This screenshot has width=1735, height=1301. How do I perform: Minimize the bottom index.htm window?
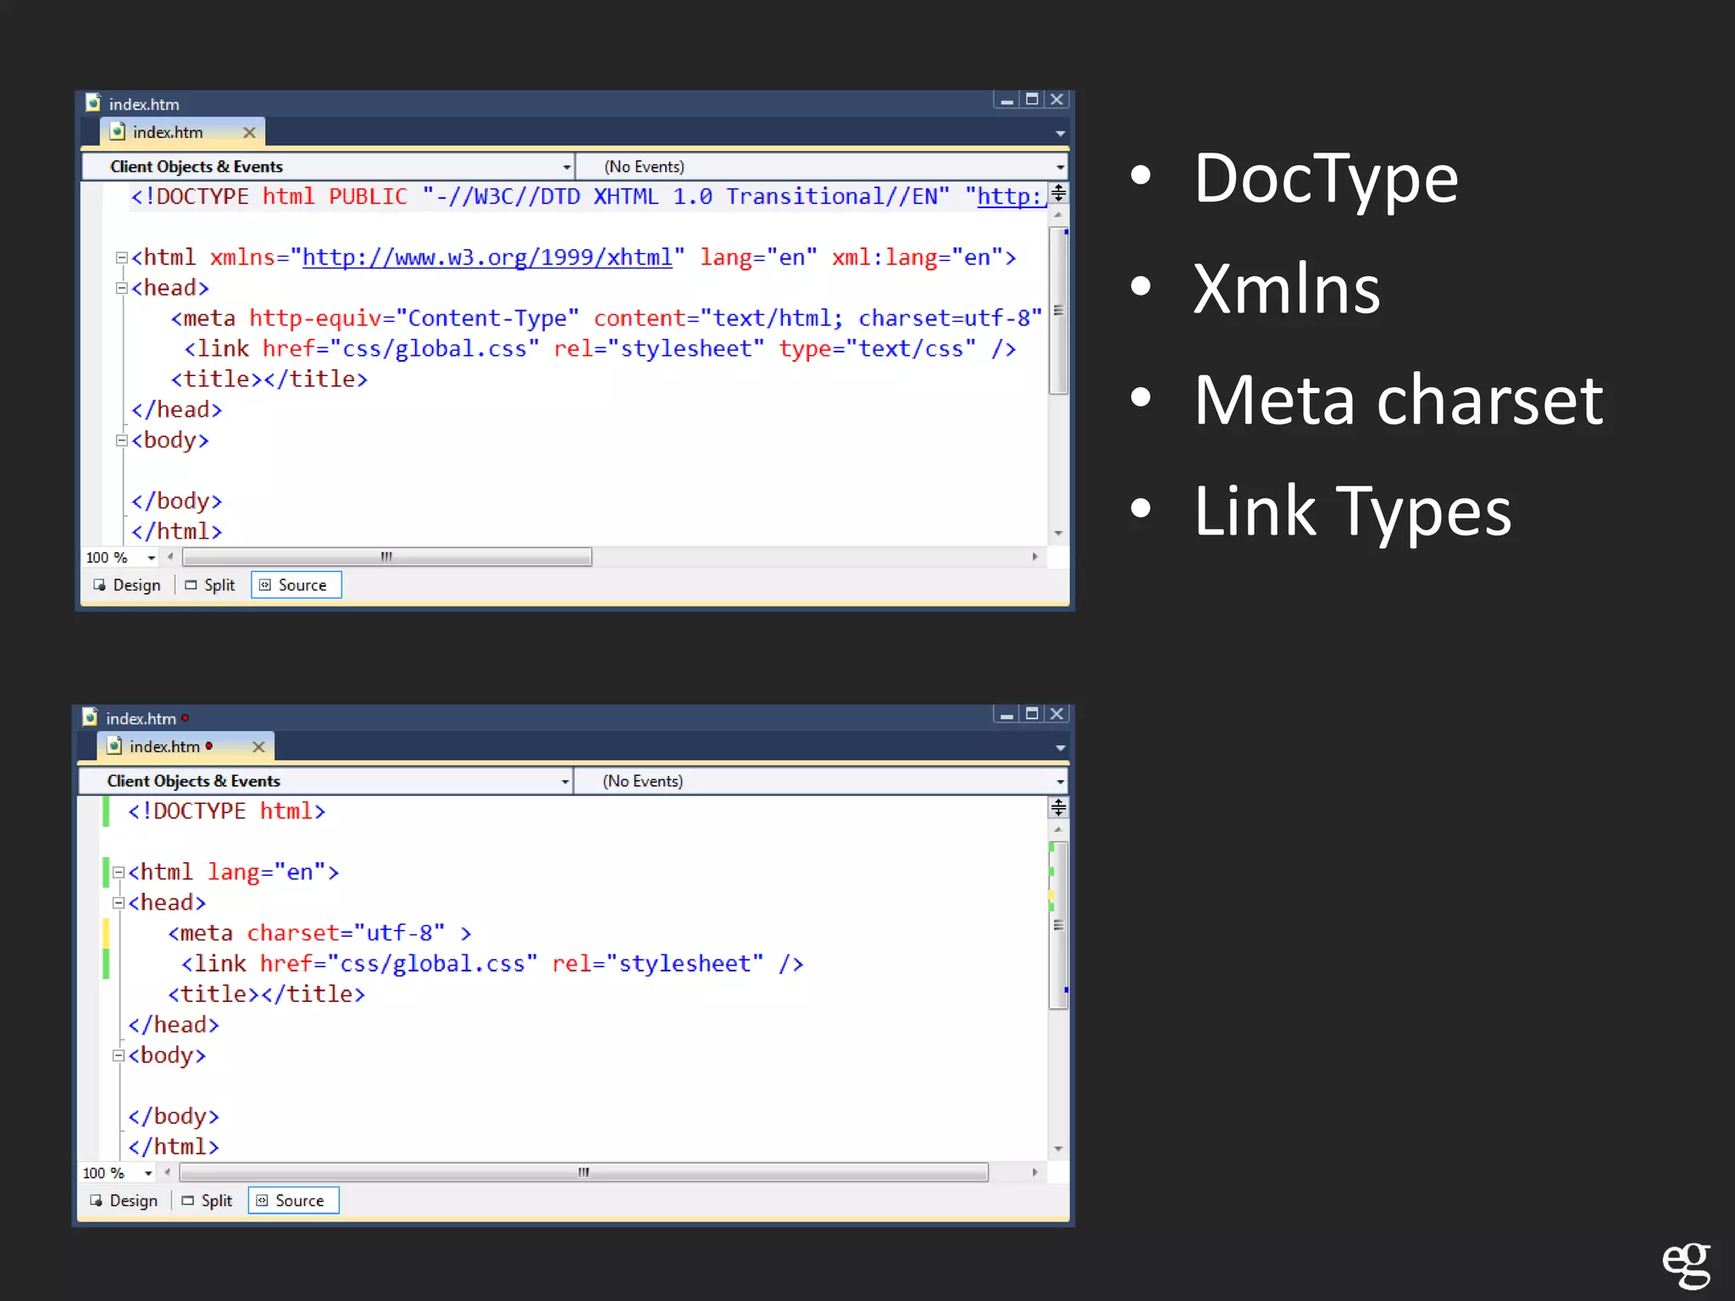click(1006, 714)
